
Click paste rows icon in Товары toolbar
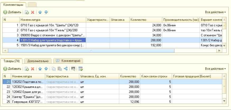[60, 69]
